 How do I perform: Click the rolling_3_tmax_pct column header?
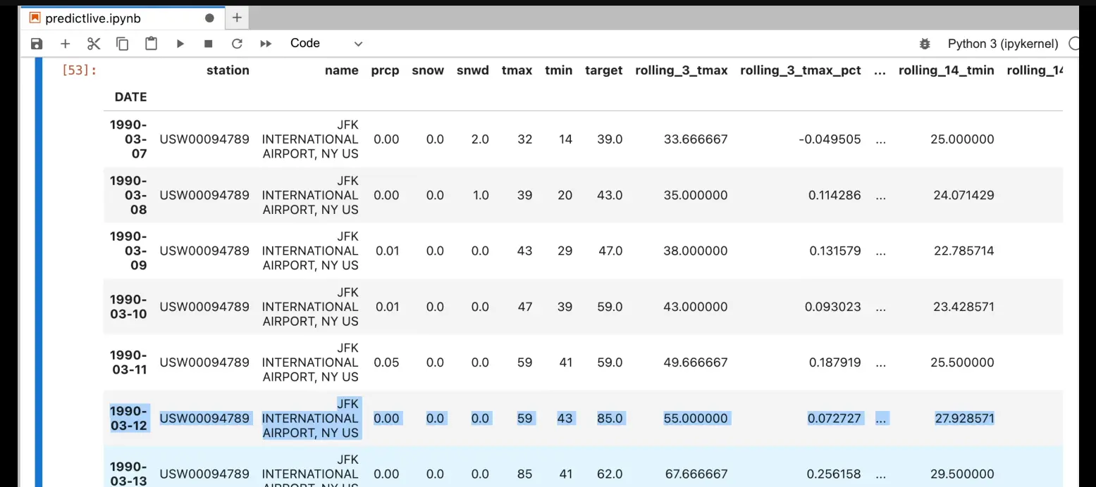point(800,70)
